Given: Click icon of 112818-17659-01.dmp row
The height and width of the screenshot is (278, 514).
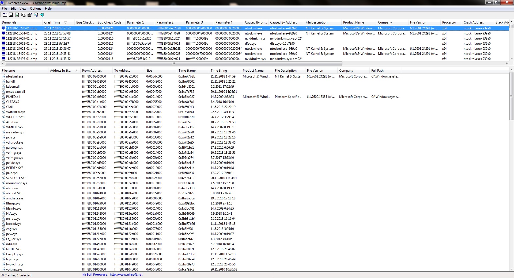Looking at the screenshot, I should (3, 38).
